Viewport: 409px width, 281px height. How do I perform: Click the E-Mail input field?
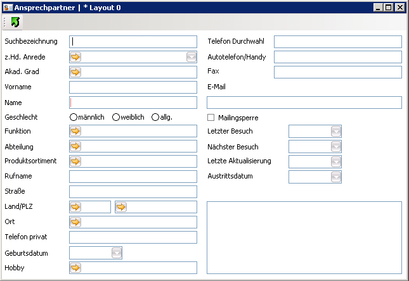[x=304, y=103]
